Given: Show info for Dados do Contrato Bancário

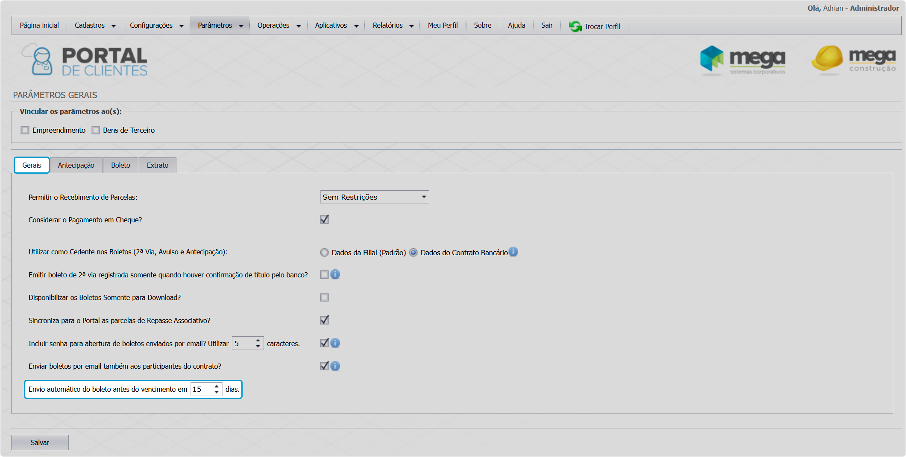Looking at the screenshot, I should coord(513,252).
